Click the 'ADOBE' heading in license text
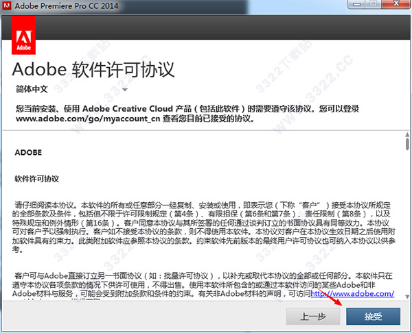The height and width of the screenshot is (333, 412). click(28, 152)
